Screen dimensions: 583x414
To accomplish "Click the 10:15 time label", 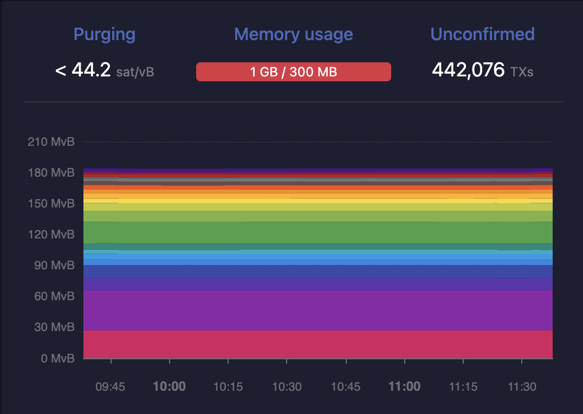I will click(228, 387).
